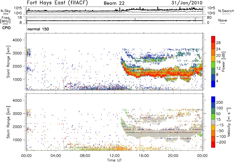Click the '18' frequency axis tick
The image size is (234, 162).
pos(19,18)
